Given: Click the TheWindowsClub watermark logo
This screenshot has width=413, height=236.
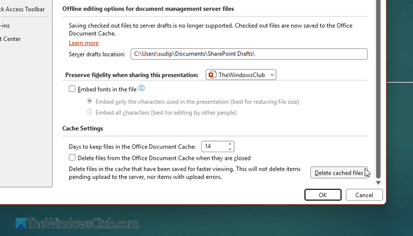Looking at the screenshot, I should (21, 225).
